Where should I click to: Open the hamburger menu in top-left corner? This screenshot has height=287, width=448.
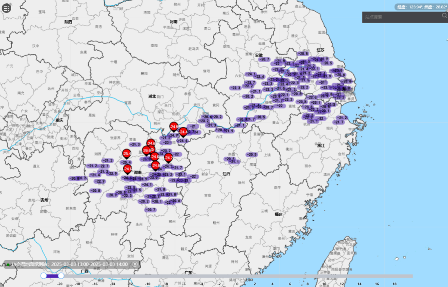click(x=7, y=8)
